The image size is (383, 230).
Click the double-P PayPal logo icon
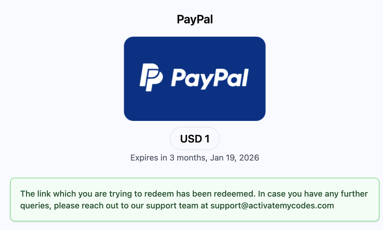(151, 77)
